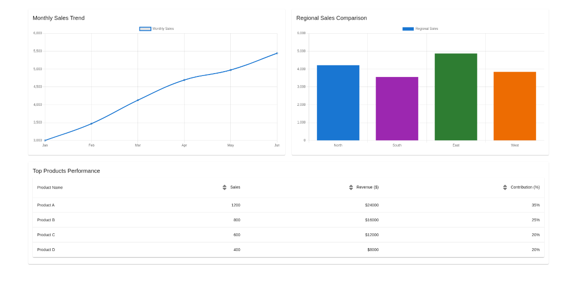Select the purple South bar
This screenshot has height=303, width=577.
click(x=397, y=108)
